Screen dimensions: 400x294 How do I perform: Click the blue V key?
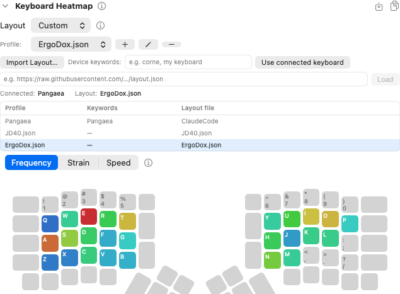[x=108, y=257]
